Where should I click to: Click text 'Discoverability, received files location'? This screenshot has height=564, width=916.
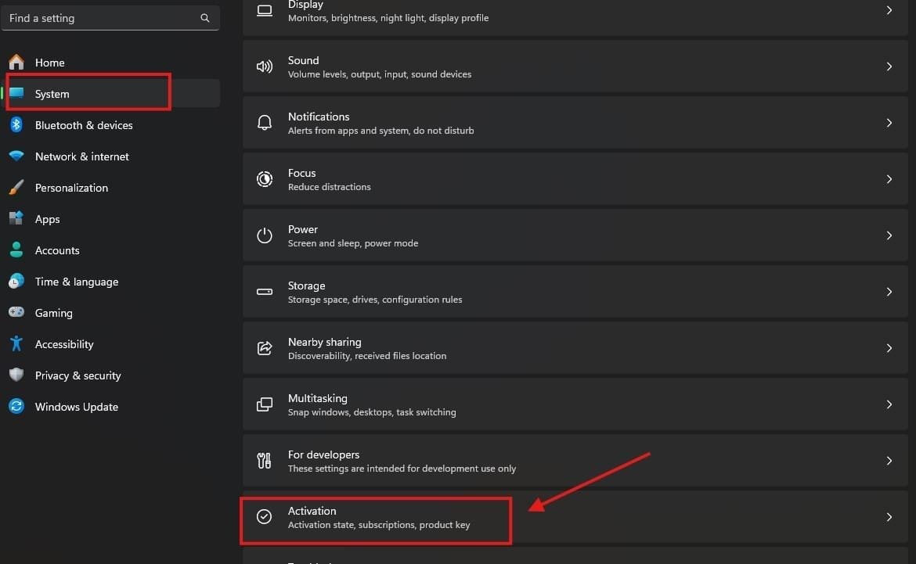pyautogui.click(x=367, y=356)
